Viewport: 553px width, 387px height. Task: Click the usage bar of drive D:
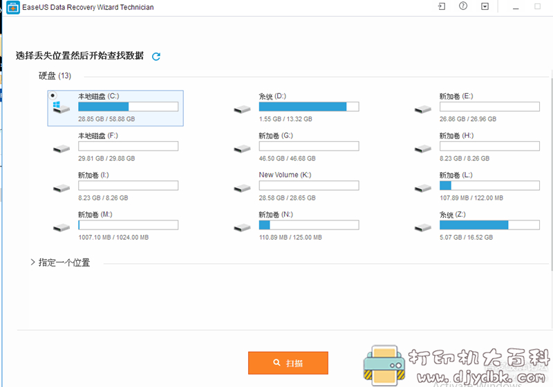pos(309,107)
